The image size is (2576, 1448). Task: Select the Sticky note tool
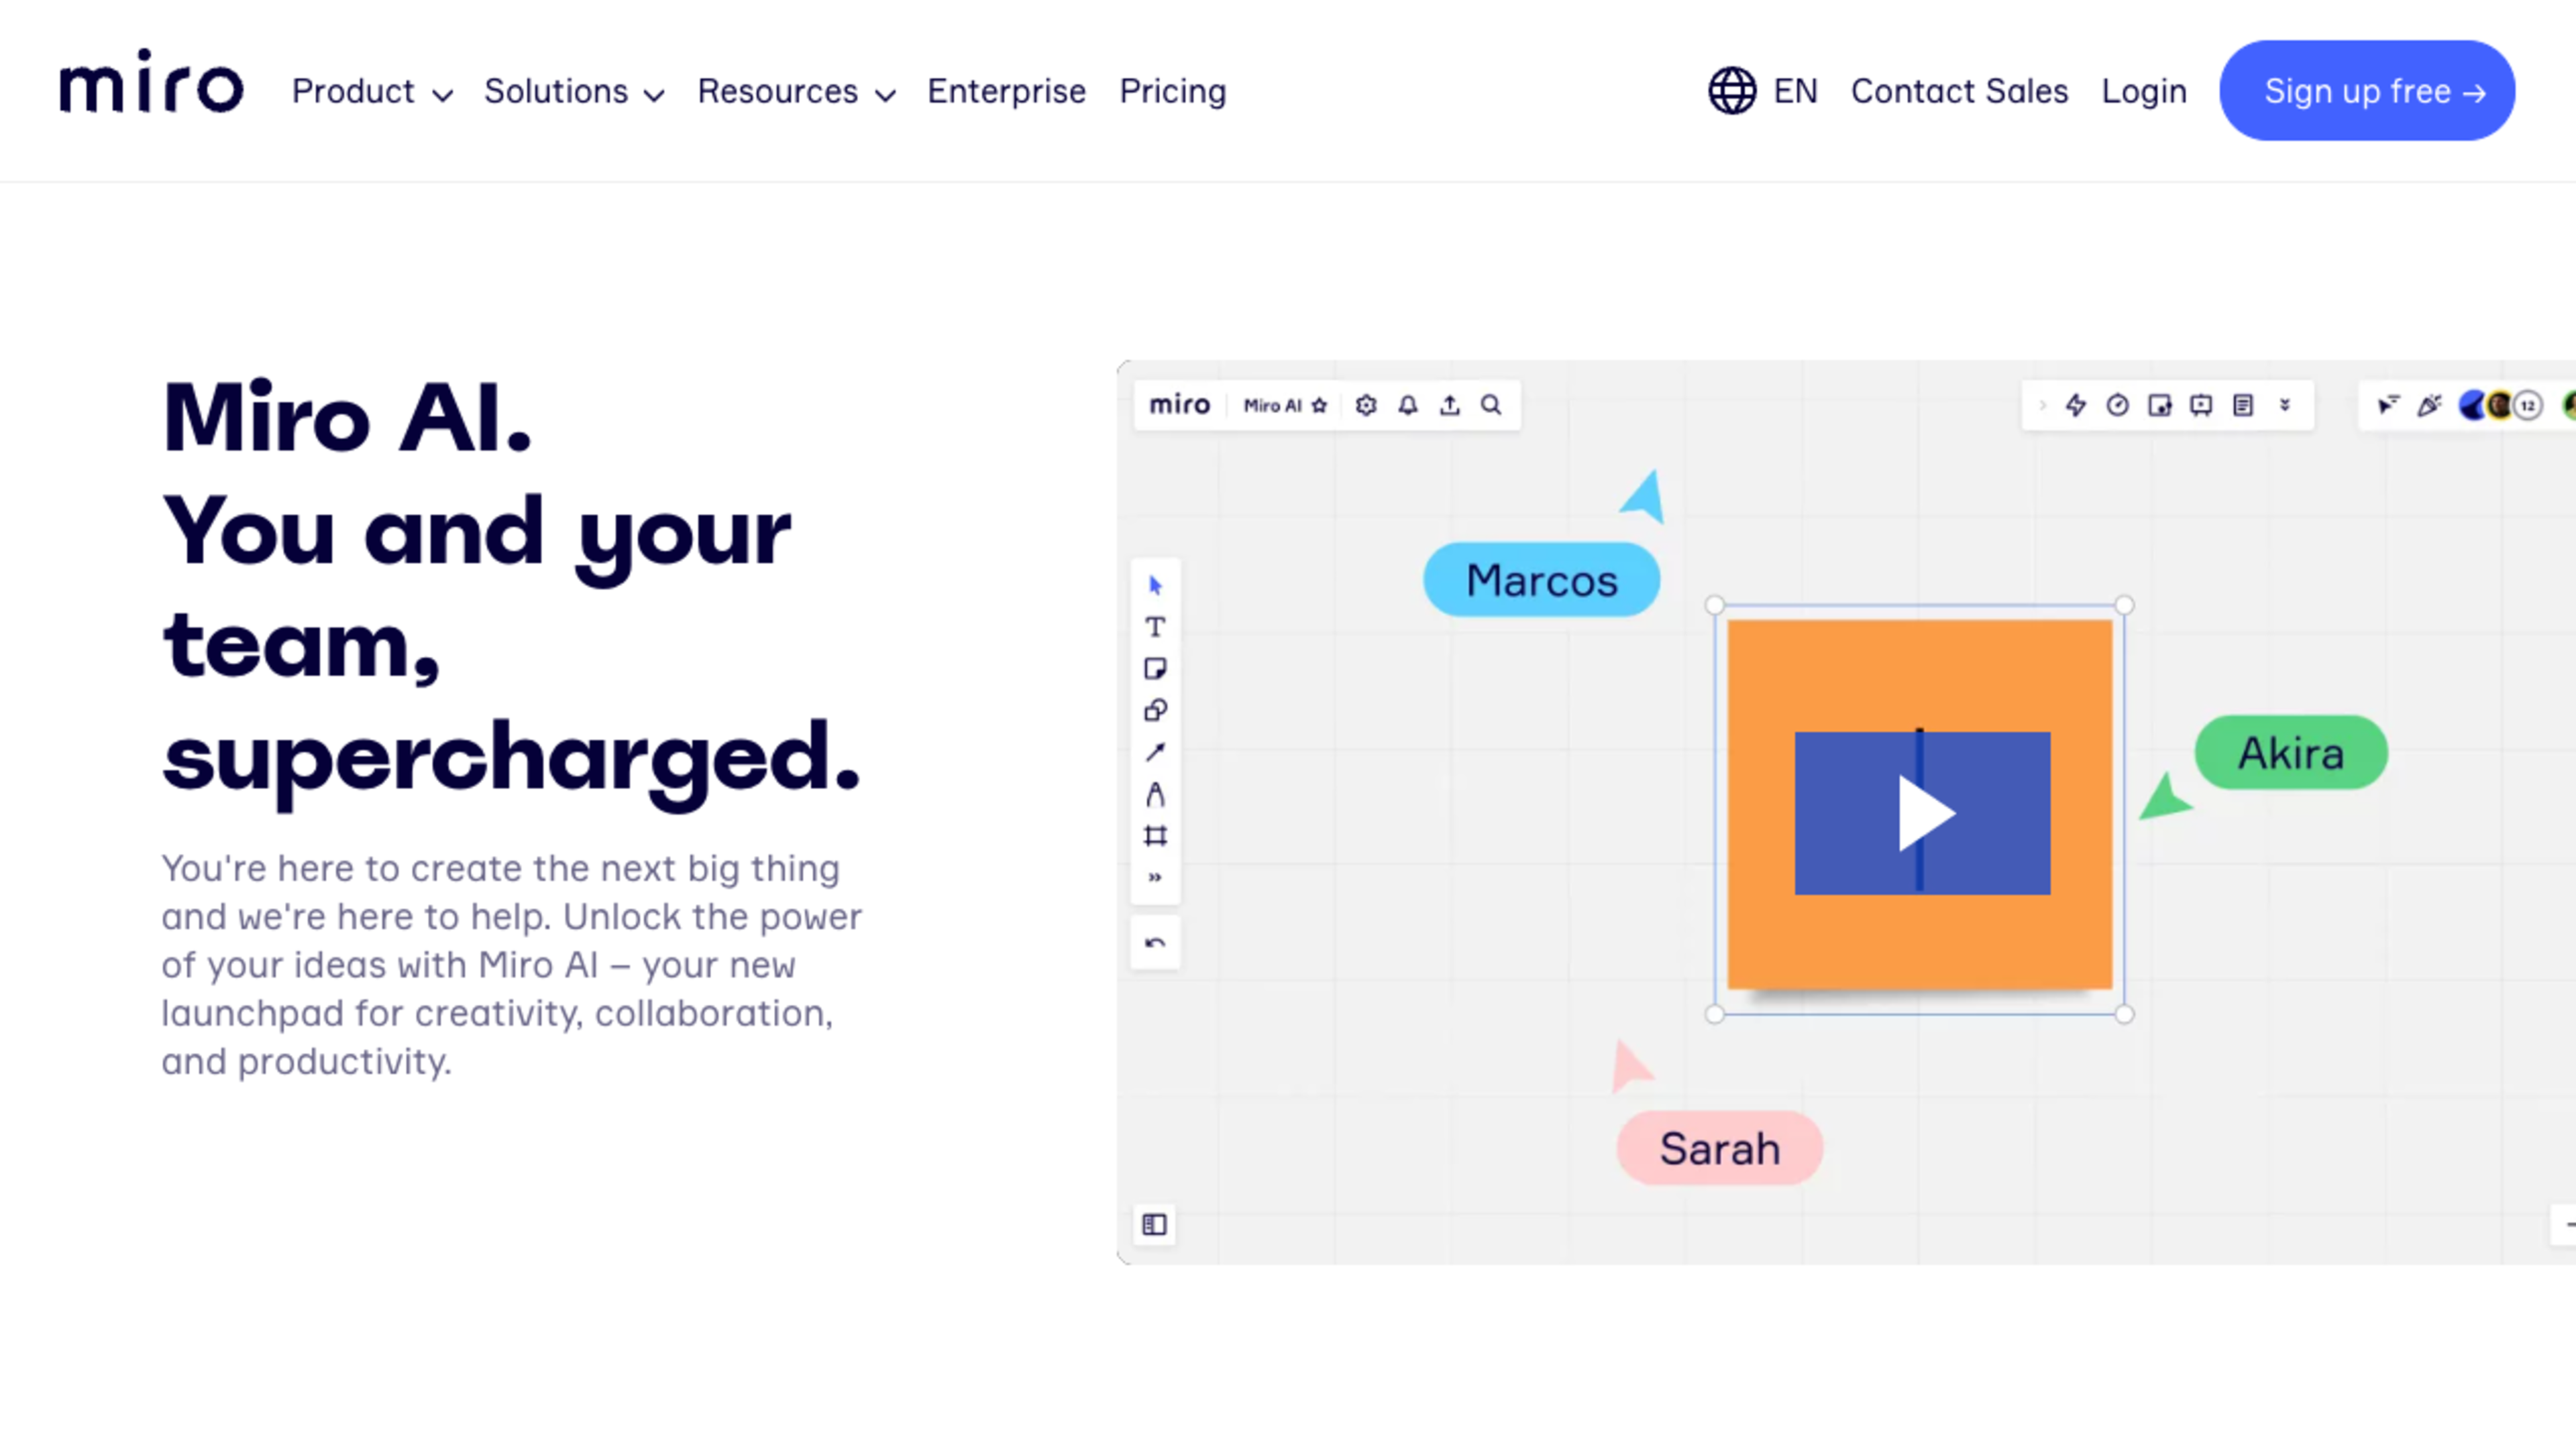(x=1155, y=668)
